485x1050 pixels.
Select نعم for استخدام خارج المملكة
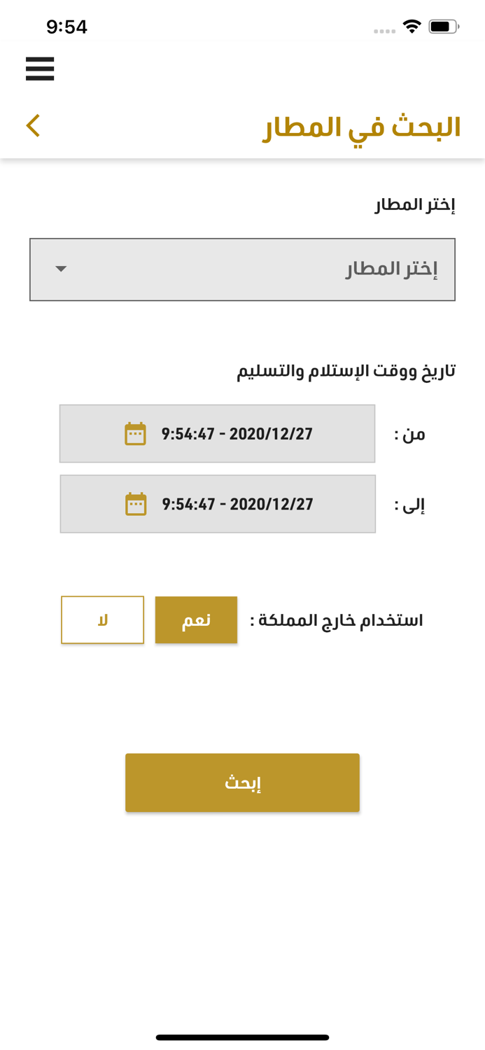click(196, 620)
